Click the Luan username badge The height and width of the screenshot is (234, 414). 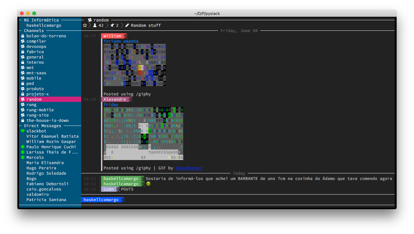[109, 189]
